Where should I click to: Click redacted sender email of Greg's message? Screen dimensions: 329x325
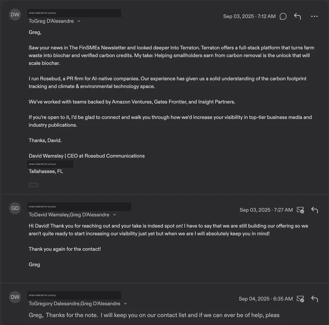click(79, 207)
